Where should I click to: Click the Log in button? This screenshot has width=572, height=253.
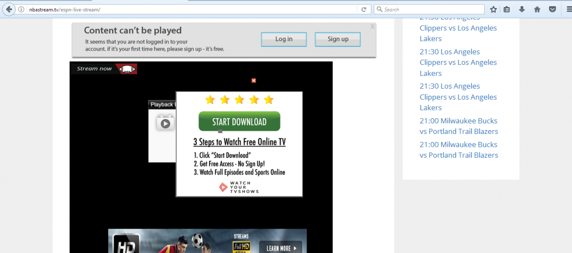[x=284, y=39]
